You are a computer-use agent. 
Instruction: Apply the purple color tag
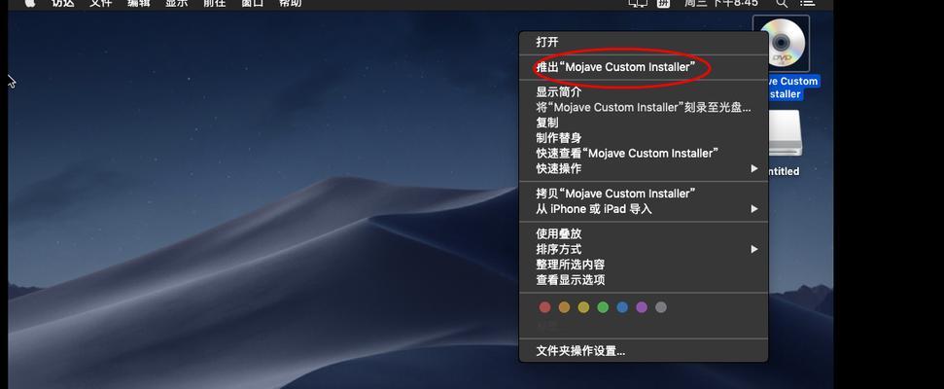pyautogui.click(x=642, y=307)
